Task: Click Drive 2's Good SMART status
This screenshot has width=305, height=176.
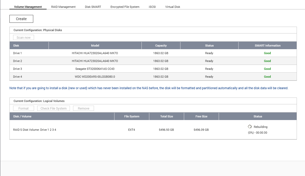Action: (x=267, y=61)
